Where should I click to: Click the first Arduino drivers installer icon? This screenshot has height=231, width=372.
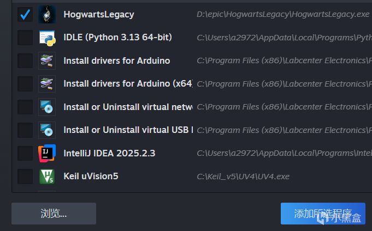(47, 60)
